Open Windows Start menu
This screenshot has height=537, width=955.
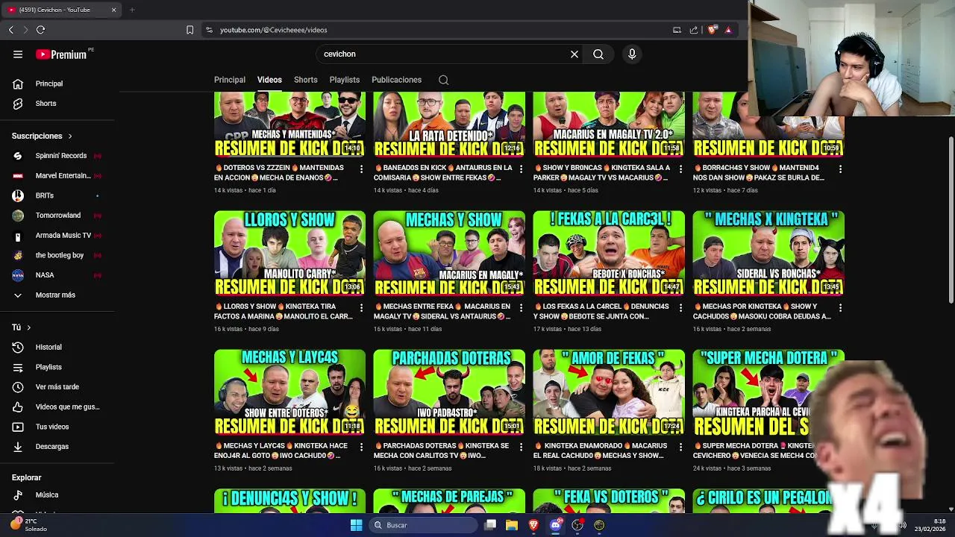(356, 525)
